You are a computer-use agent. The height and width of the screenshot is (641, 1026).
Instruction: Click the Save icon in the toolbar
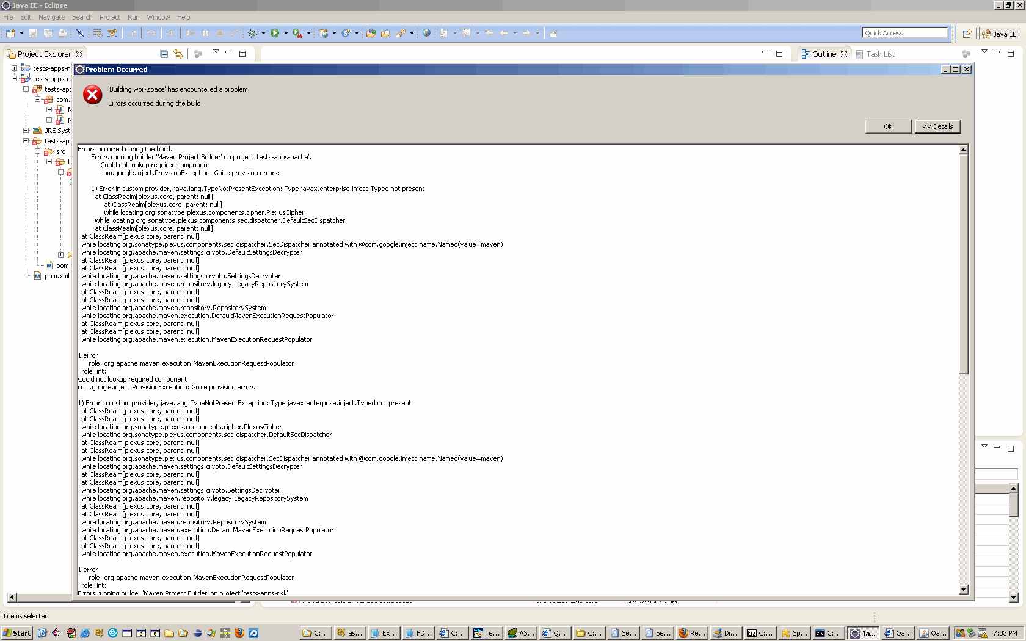tap(34, 34)
